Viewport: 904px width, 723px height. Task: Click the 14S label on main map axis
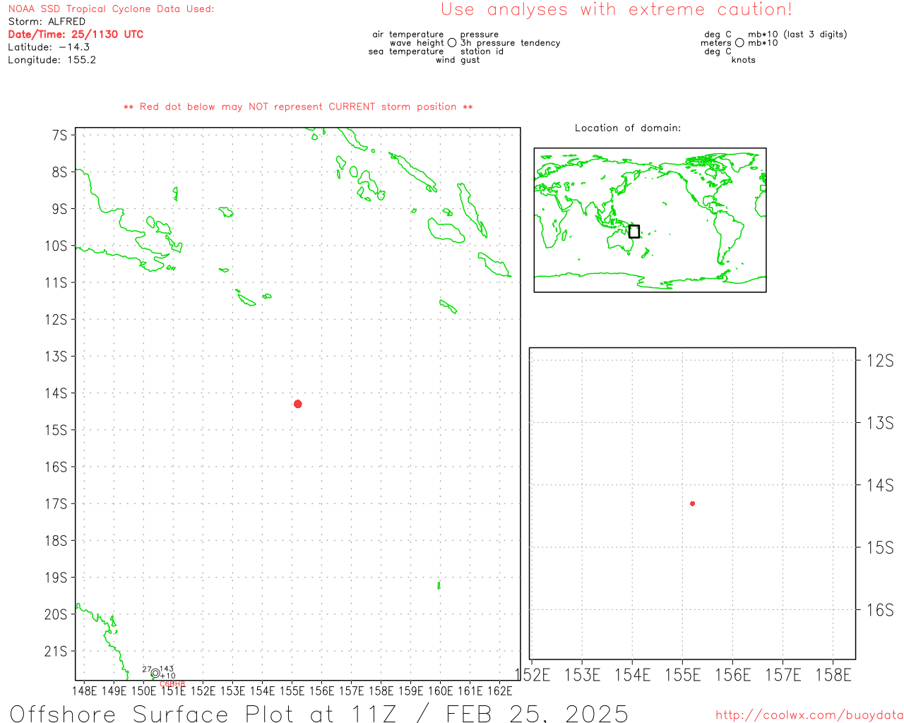pos(56,393)
